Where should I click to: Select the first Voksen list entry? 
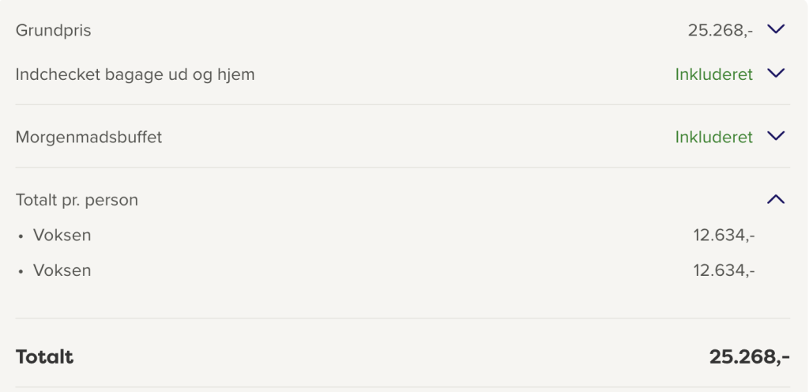[62, 236]
